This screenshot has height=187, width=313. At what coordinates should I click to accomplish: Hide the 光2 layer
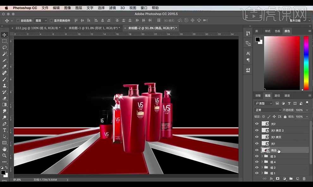(257, 124)
